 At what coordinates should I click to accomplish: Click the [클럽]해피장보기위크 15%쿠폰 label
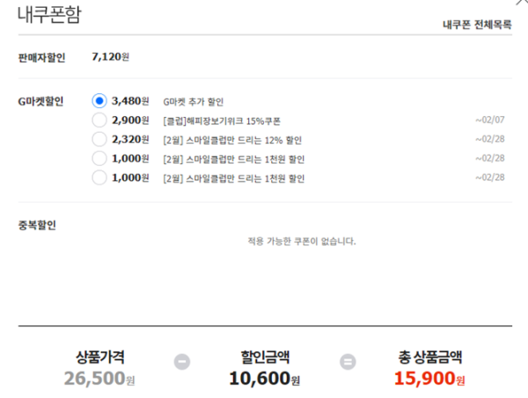pos(222,121)
